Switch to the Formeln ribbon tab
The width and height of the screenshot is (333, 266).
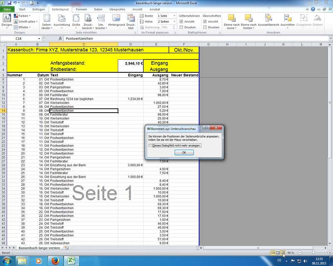pyautogui.click(x=82, y=9)
